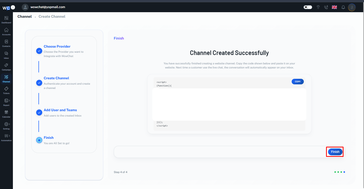Screen dimensions: 364x189
Task: Open Calendar from sidebar
Action: pos(6,114)
